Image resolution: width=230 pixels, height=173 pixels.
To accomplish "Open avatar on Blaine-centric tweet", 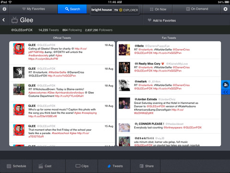I will click(19, 89).
